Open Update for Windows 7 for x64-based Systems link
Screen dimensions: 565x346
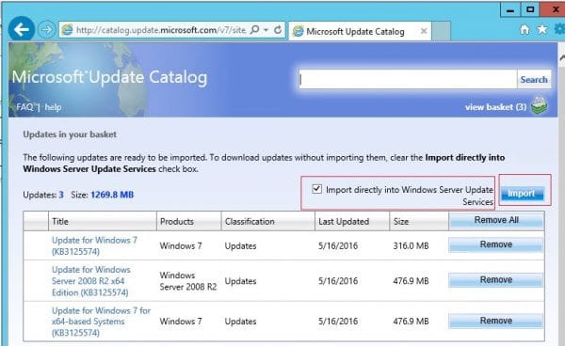[102, 322]
